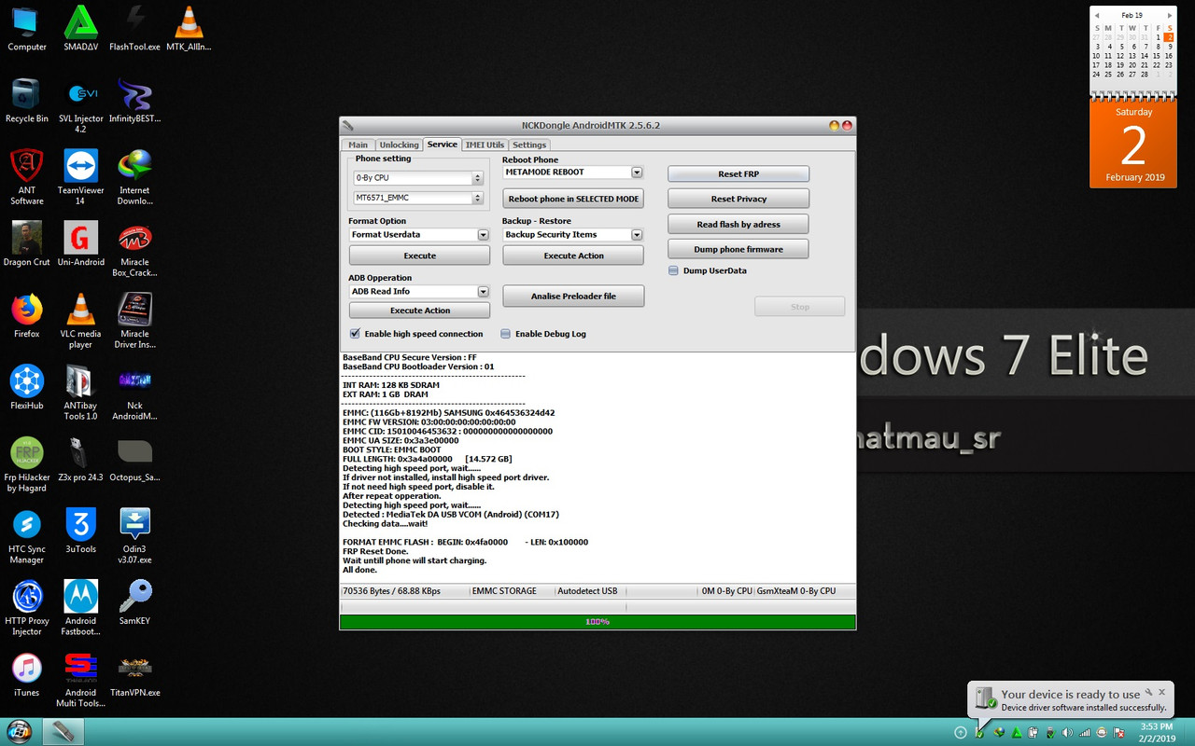Select the Recycle Bin icon
The width and height of the screenshot is (1195, 746).
pyautogui.click(x=27, y=100)
